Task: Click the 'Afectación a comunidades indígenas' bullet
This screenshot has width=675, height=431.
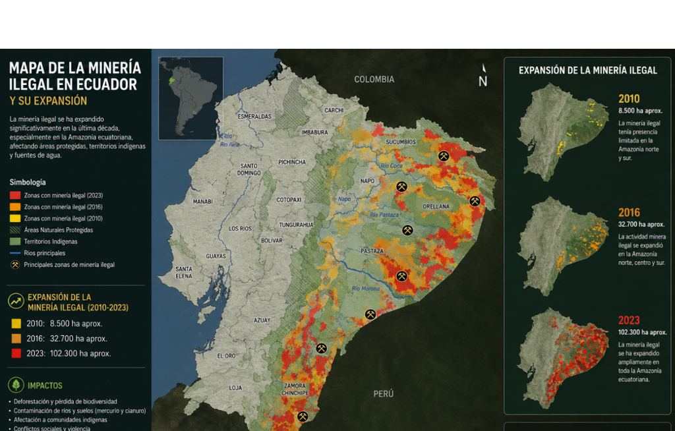Action: (x=60, y=420)
